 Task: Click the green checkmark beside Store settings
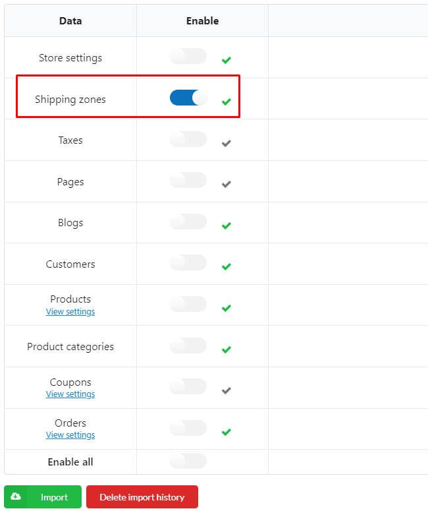click(x=227, y=60)
